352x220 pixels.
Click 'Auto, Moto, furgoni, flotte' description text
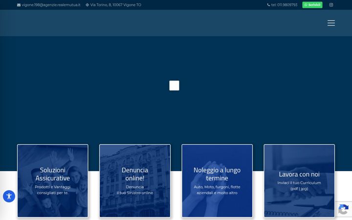pos(217,187)
